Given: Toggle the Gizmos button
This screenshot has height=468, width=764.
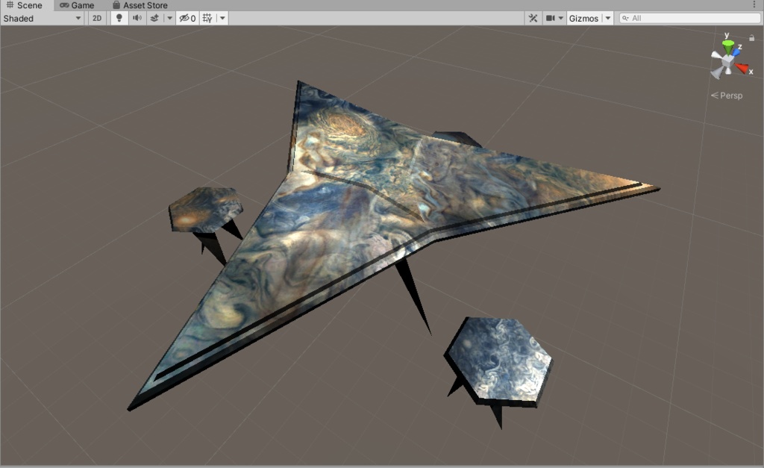Looking at the screenshot, I should [x=583, y=18].
